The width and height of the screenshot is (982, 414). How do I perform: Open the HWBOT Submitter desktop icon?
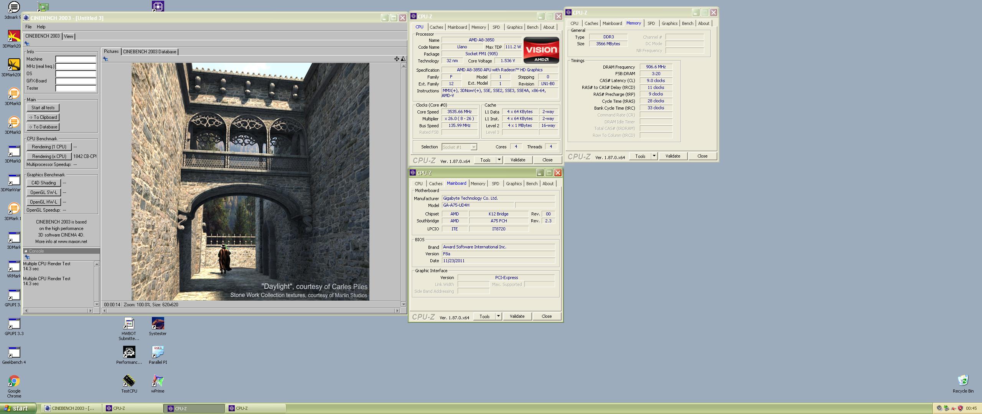pyautogui.click(x=129, y=324)
